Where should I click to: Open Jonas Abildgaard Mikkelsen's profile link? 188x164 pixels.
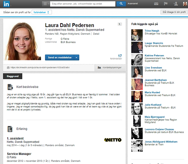click(161, 142)
